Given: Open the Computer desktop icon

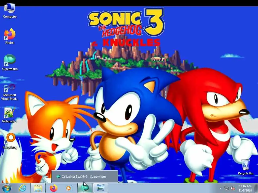Looking at the screenshot, I should coord(10,11).
